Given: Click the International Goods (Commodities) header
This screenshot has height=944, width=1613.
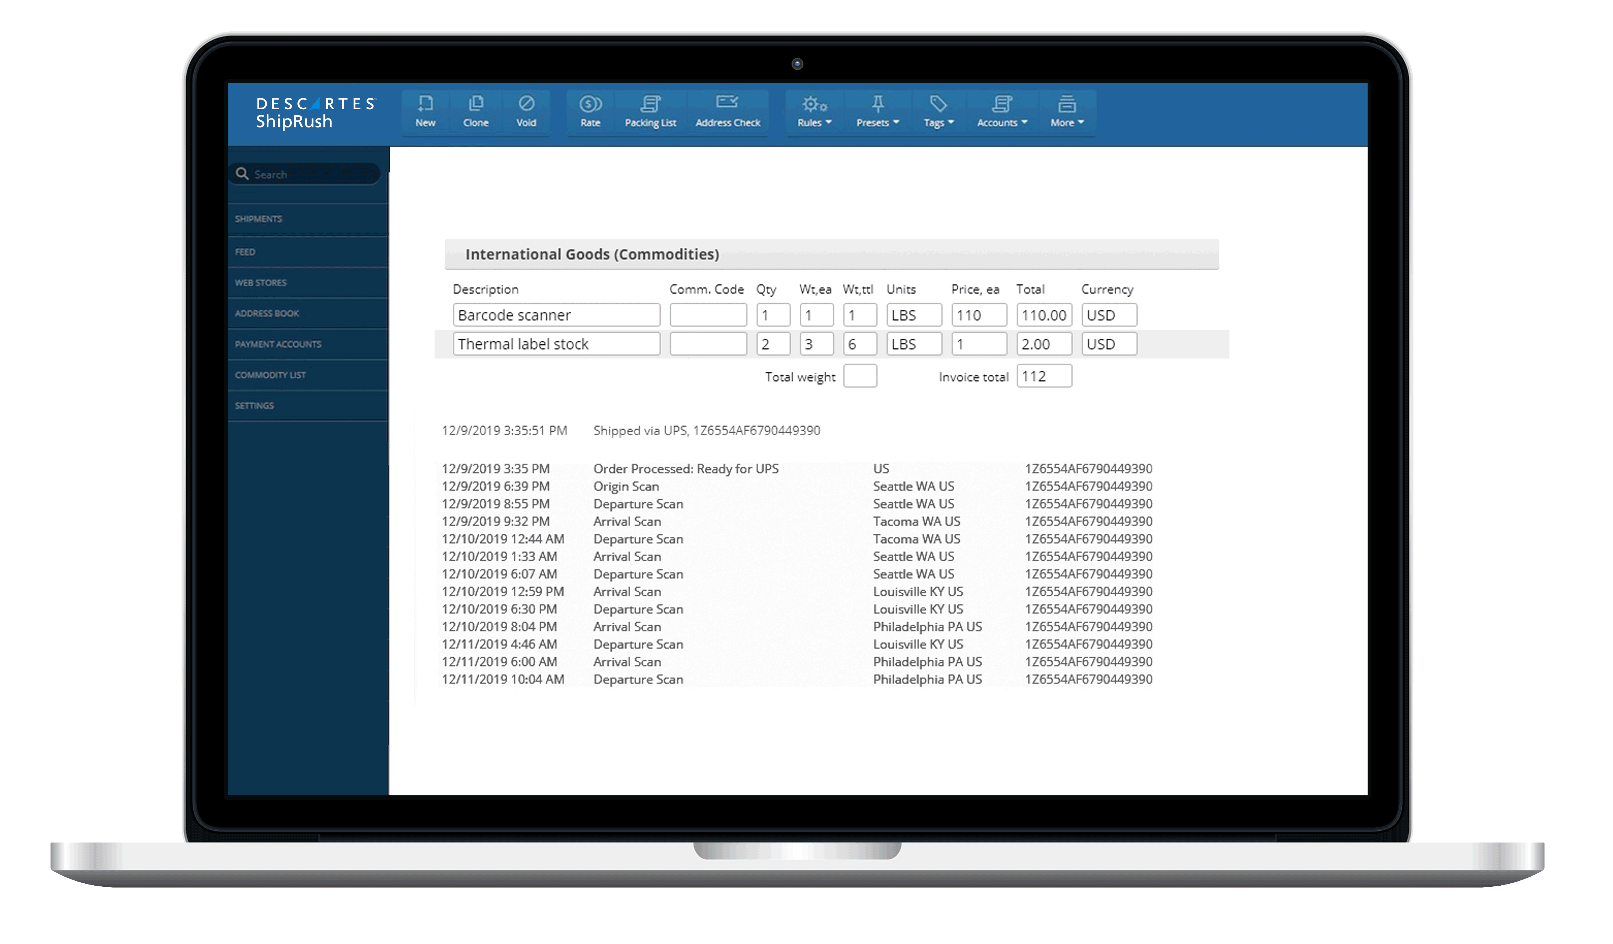Looking at the screenshot, I should 832,254.
